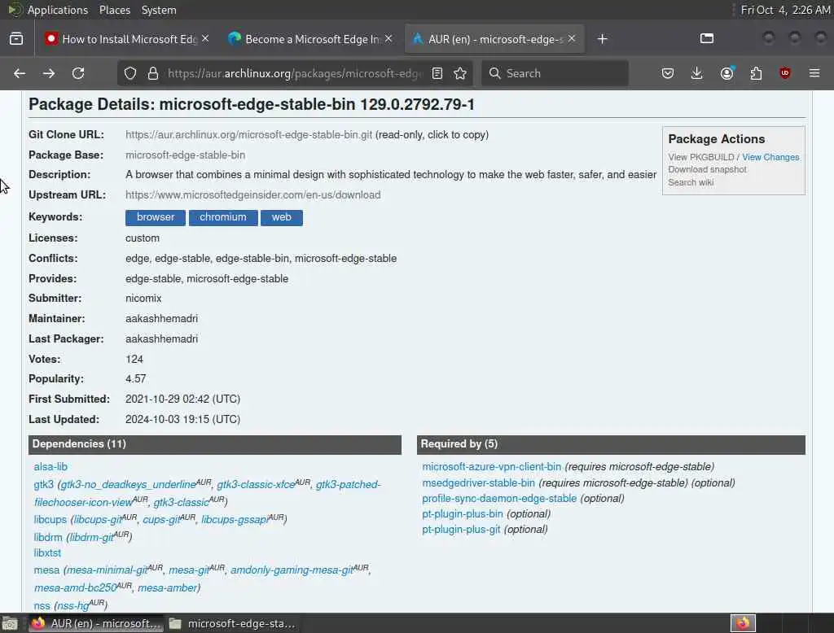Click the uBlock Origin shield icon
This screenshot has width=834, height=633.
click(785, 73)
